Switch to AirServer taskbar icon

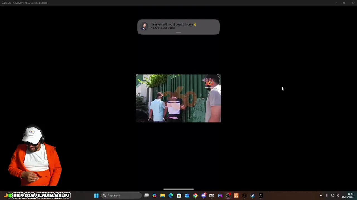pos(212,196)
